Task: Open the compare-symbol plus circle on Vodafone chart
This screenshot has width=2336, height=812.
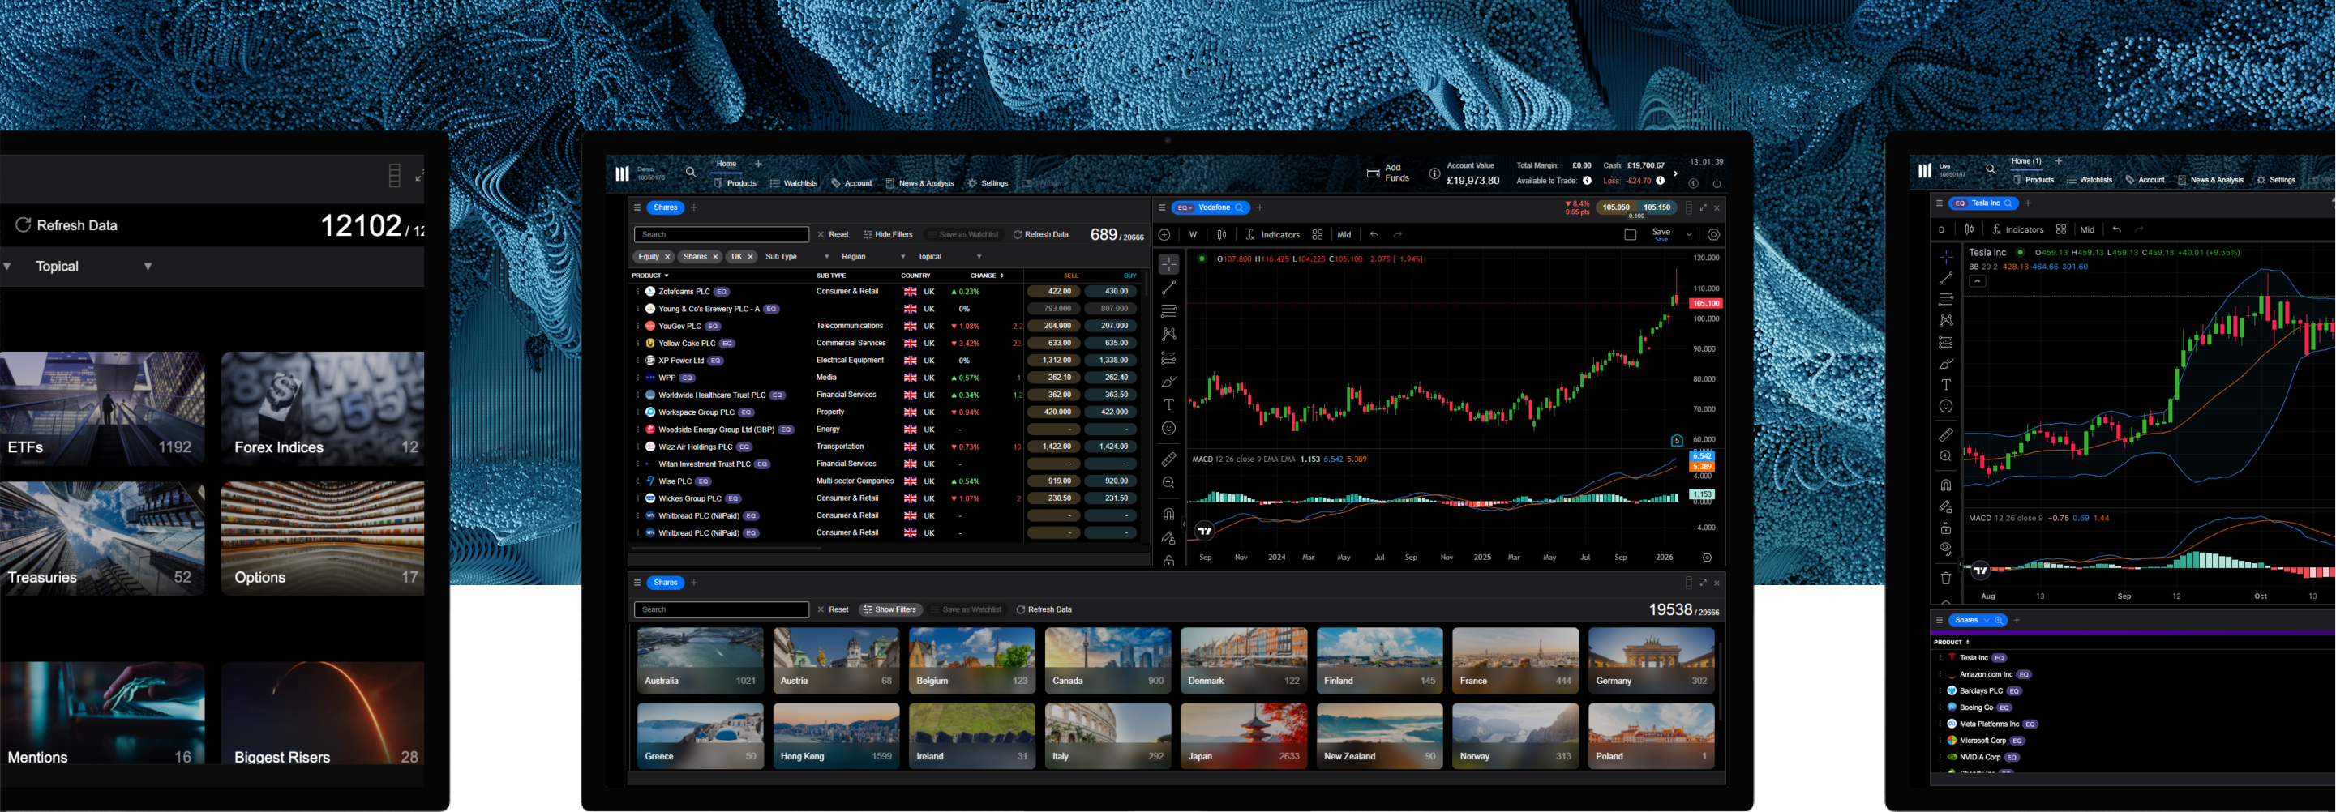Action: (1164, 235)
